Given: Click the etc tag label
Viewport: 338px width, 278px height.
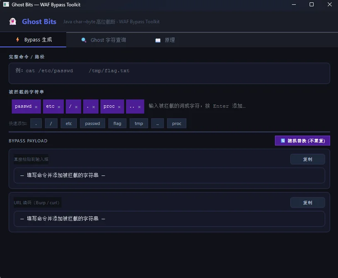Looking at the screenshot, I should pyautogui.click(x=50, y=106).
